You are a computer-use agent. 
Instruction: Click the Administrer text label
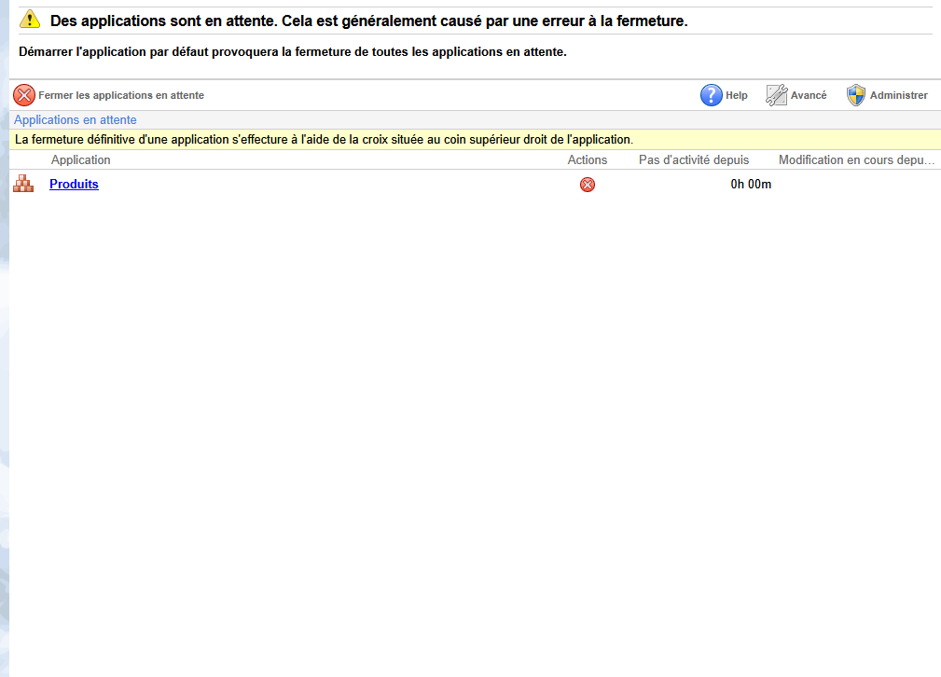tap(898, 95)
